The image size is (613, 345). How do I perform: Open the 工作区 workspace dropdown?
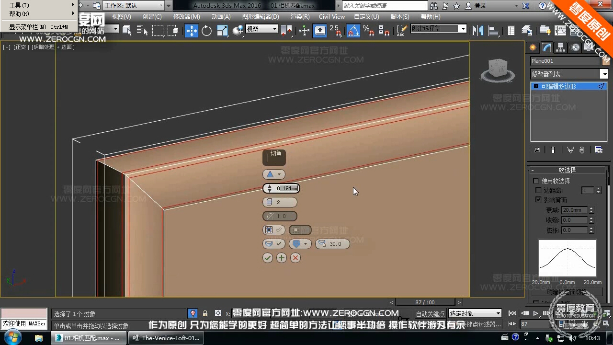134,6
